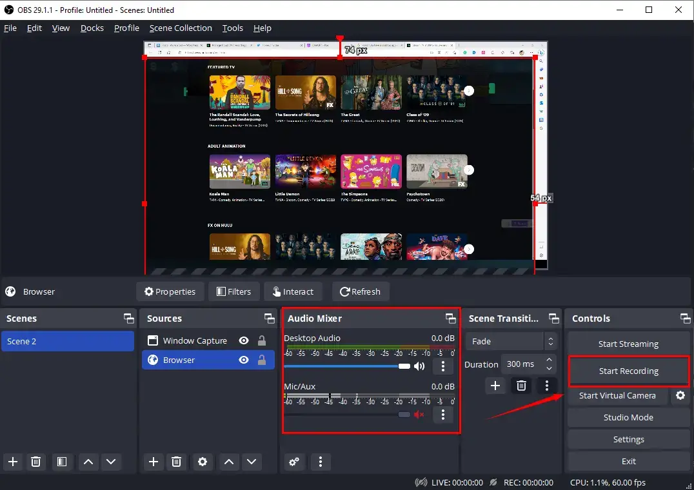Hide the Browser source

[244, 360]
